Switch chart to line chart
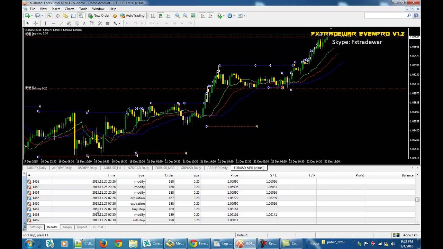The image size is (443, 249). [x=168, y=16]
